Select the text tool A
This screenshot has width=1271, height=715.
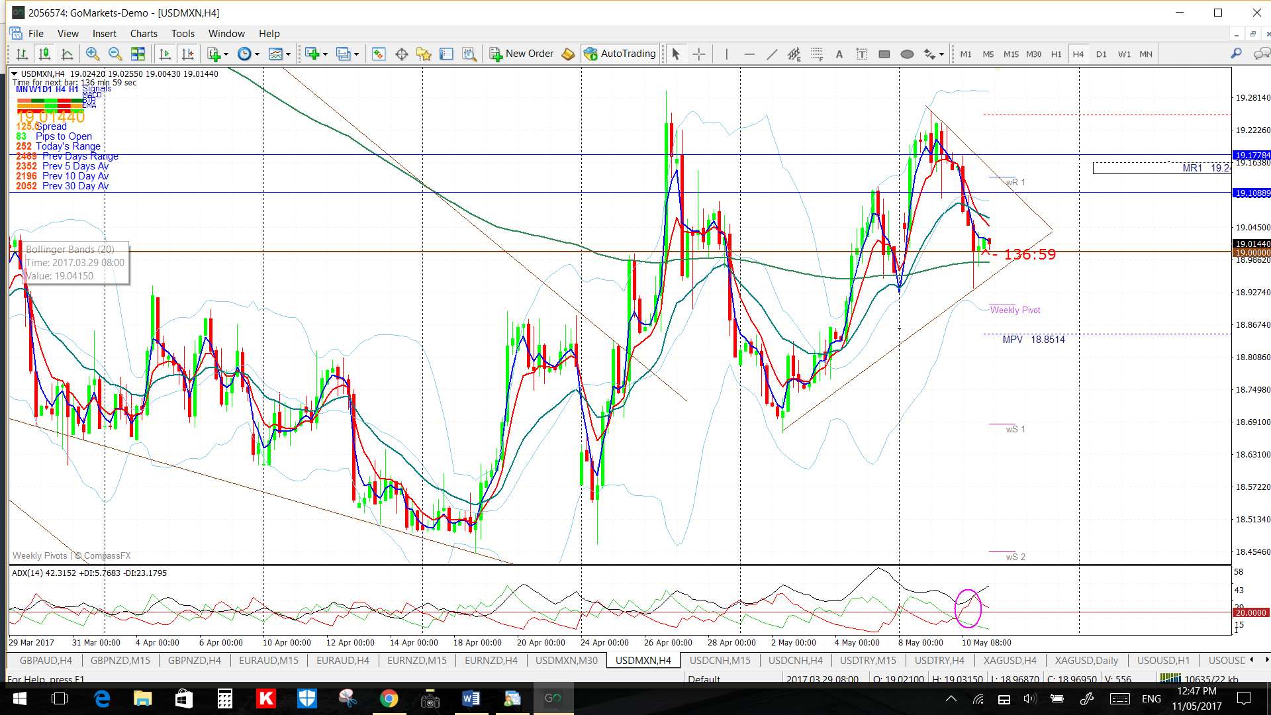pos(839,54)
